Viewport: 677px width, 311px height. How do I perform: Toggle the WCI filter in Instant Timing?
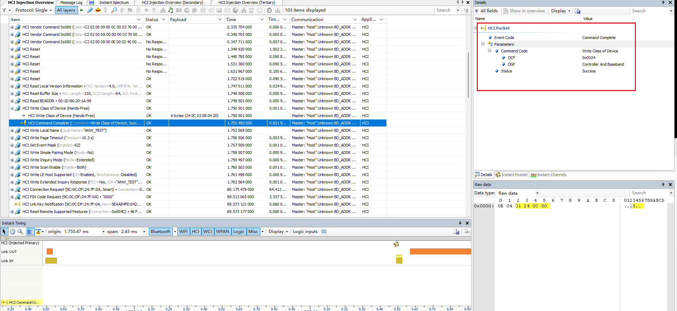coord(208,232)
